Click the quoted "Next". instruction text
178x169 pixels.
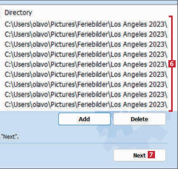(10, 137)
